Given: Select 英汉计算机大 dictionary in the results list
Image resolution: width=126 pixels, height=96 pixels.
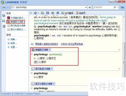Looking at the screenshot, I should pos(16,29).
